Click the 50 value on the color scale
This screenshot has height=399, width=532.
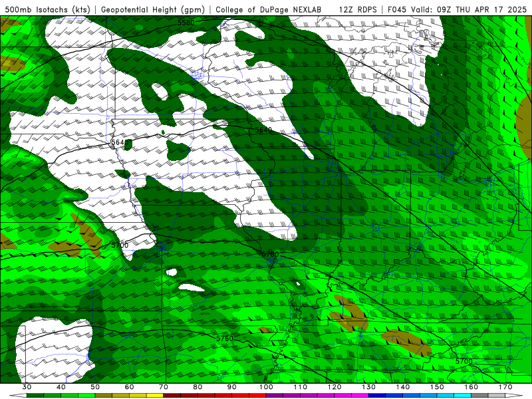pos(95,387)
